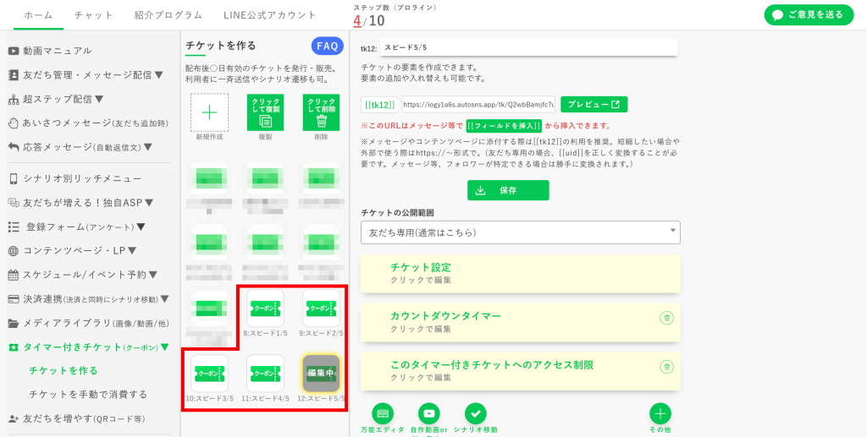Open 友だちを増やす(QRコード等)
The height and width of the screenshot is (437, 867).
coord(77,418)
